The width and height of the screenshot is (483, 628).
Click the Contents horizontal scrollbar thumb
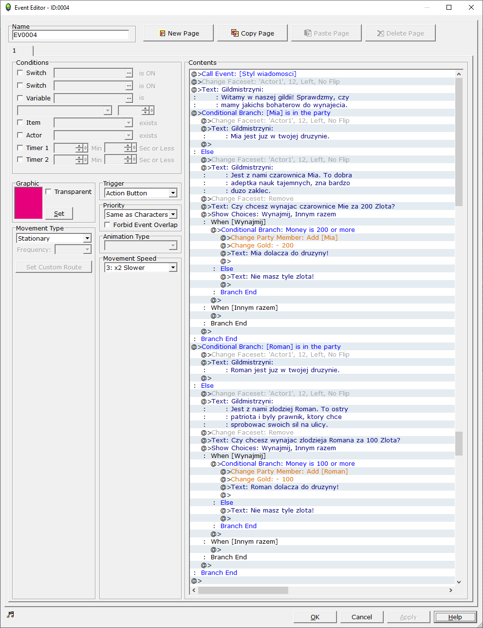(243, 590)
